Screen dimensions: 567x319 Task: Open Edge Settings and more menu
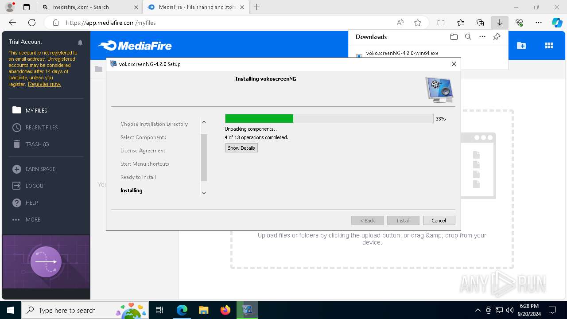(x=539, y=23)
